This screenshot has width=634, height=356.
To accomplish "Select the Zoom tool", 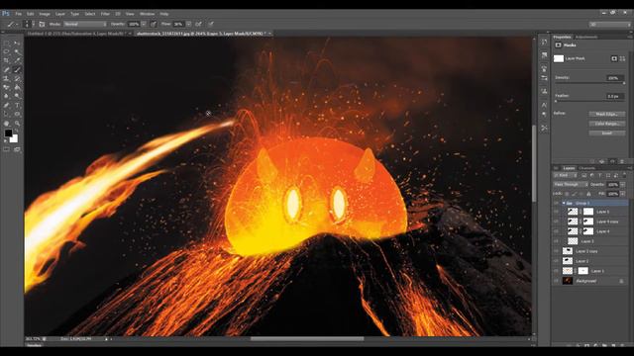I will click(x=17, y=124).
